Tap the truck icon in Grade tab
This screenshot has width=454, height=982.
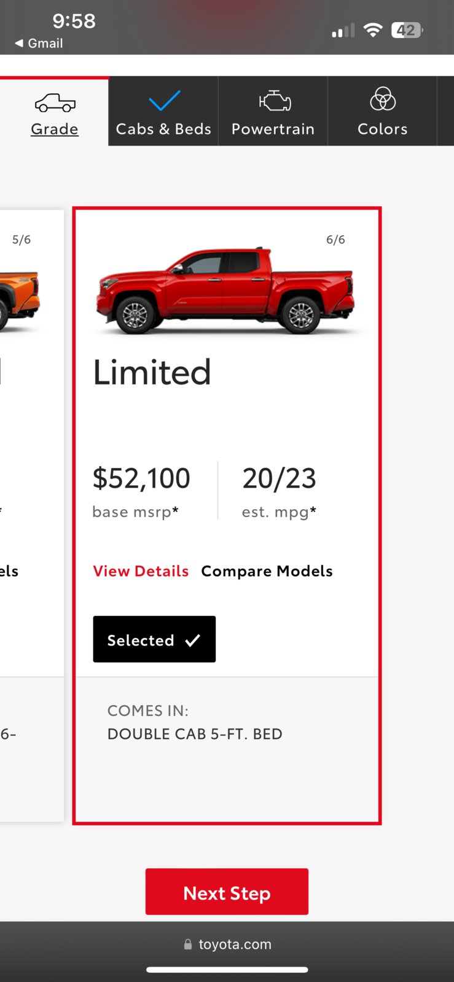[x=55, y=103]
